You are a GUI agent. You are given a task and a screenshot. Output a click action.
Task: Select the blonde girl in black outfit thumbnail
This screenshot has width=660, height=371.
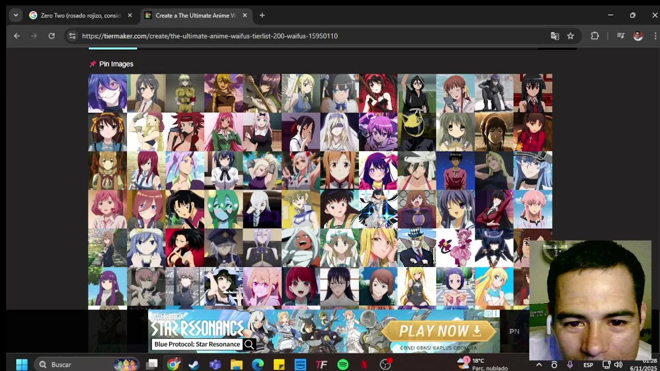click(x=417, y=286)
